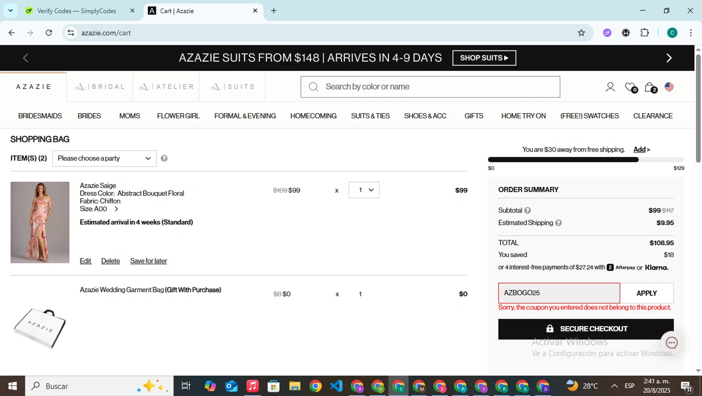
Task: Expand size A00 details arrow
Action: 116,209
